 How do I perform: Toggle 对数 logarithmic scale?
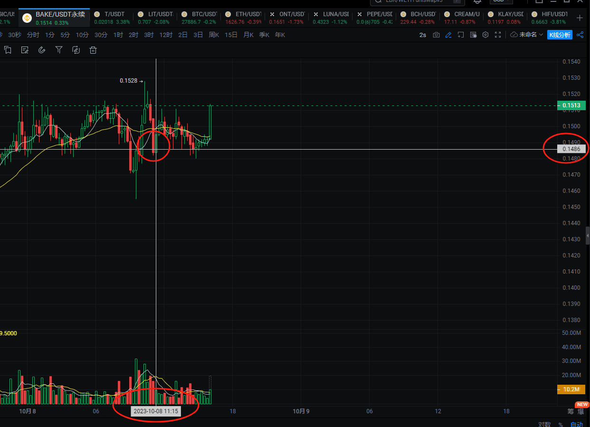pos(544,424)
